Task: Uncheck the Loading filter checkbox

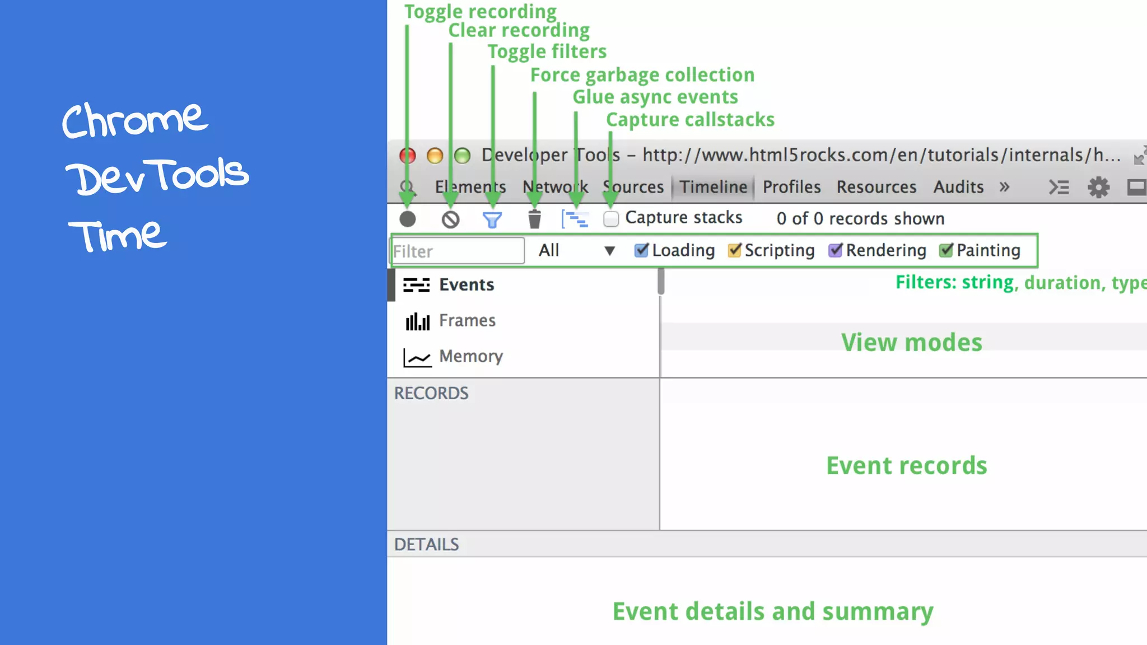Action: tap(641, 250)
